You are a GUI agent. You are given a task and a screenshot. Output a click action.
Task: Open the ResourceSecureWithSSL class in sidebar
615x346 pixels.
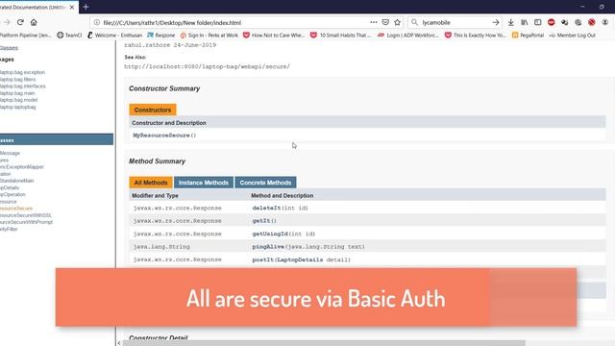(x=26, y=215)
